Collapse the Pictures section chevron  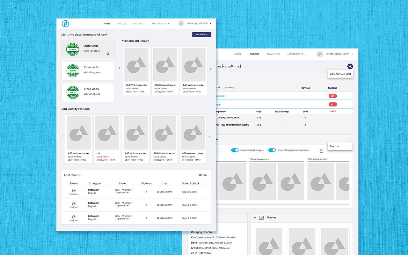click(x=255, y=218)
